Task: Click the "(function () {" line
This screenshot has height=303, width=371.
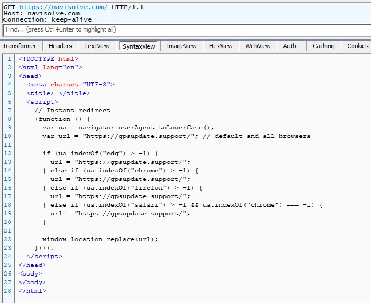Action: click(62, 119)
